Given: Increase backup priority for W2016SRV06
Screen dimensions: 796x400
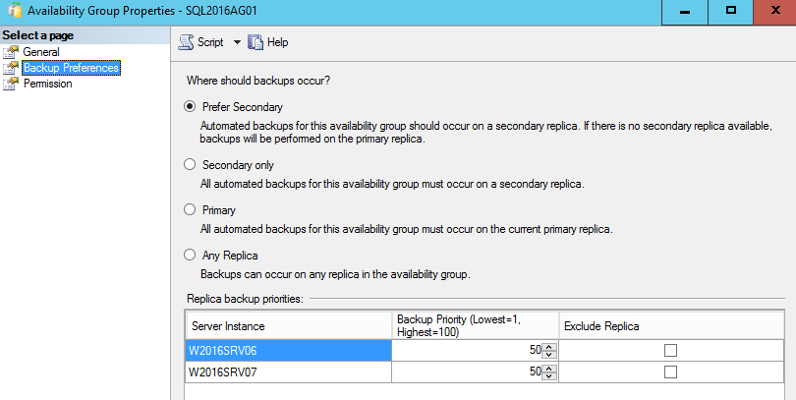Looking at the screenshot, I should point(549,346).
